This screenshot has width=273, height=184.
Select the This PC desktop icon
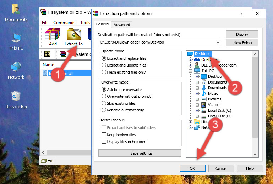[x=16, y=42]
